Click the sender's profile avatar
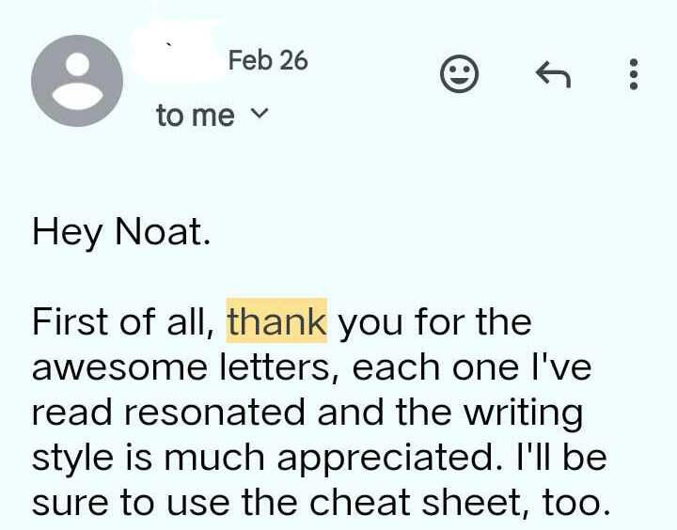The width and height of the screenshot is (677, 530). [77, 81]
